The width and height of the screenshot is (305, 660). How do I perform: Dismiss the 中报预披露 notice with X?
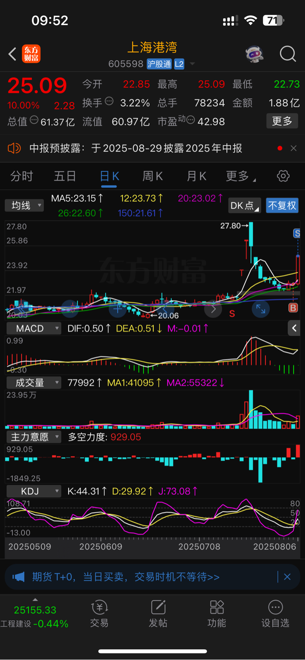pyautogui.click(x=293, y=148)
